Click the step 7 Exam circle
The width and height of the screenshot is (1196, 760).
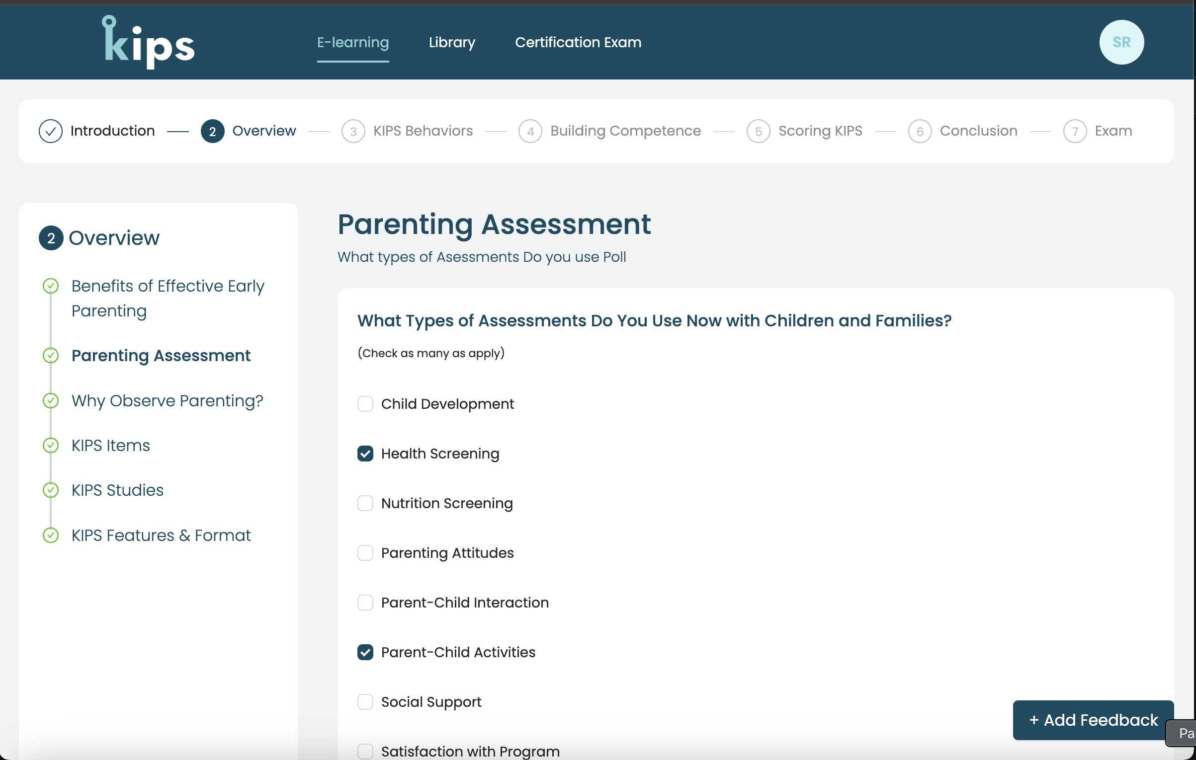coord(1075,131)
